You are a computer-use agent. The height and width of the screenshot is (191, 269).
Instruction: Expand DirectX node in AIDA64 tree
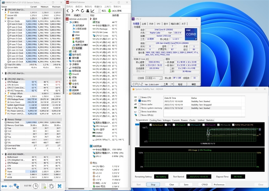coord(67,74)
